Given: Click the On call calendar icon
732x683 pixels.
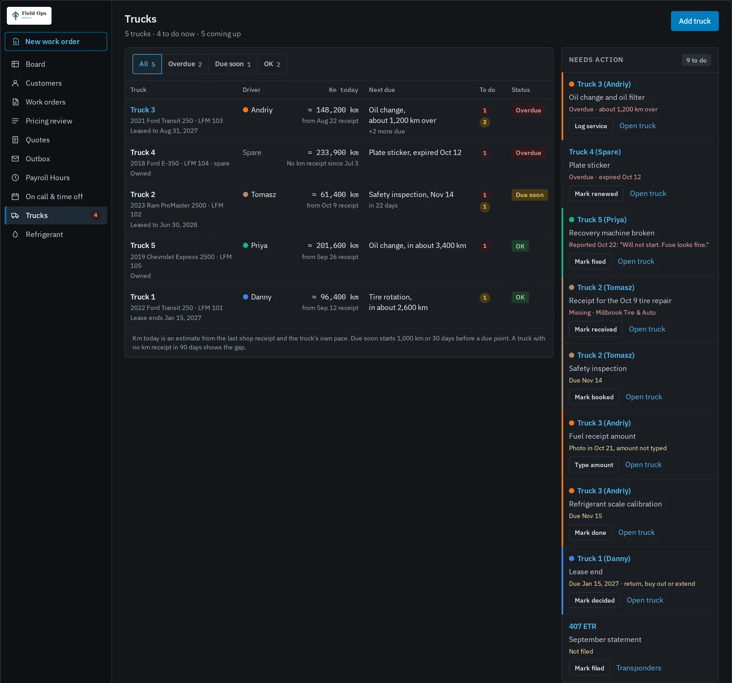Looking at the screenshot, I should [x=15, y=197].
